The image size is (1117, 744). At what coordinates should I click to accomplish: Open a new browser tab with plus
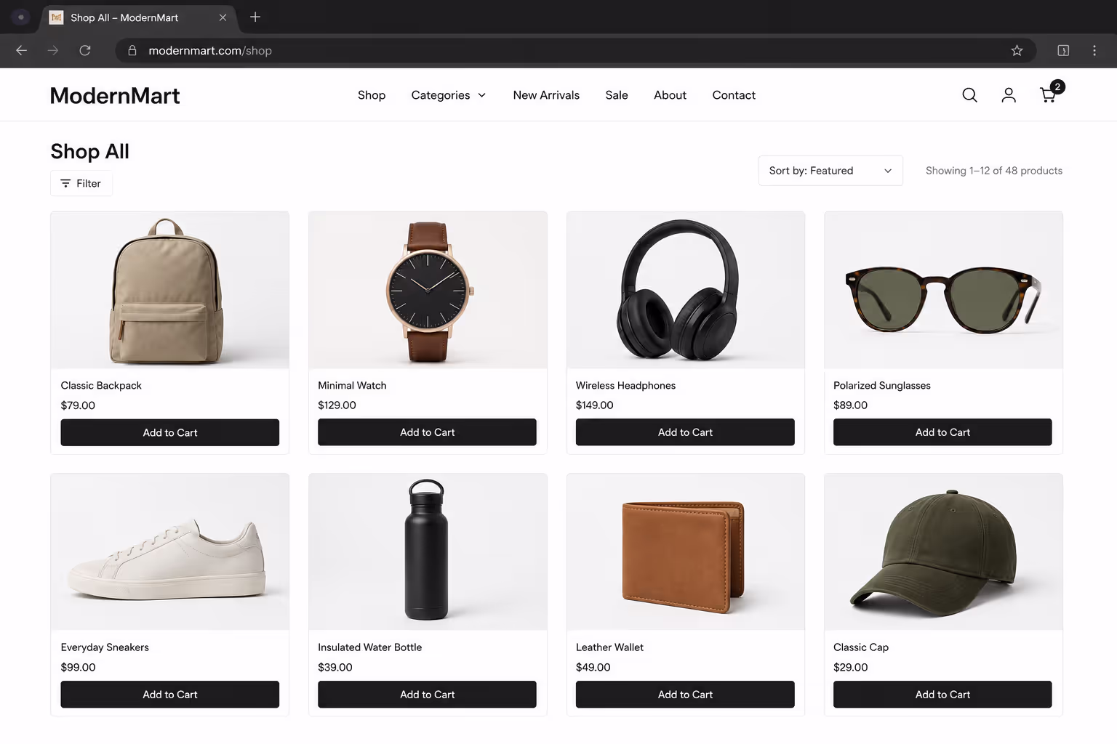pos(255,17)
